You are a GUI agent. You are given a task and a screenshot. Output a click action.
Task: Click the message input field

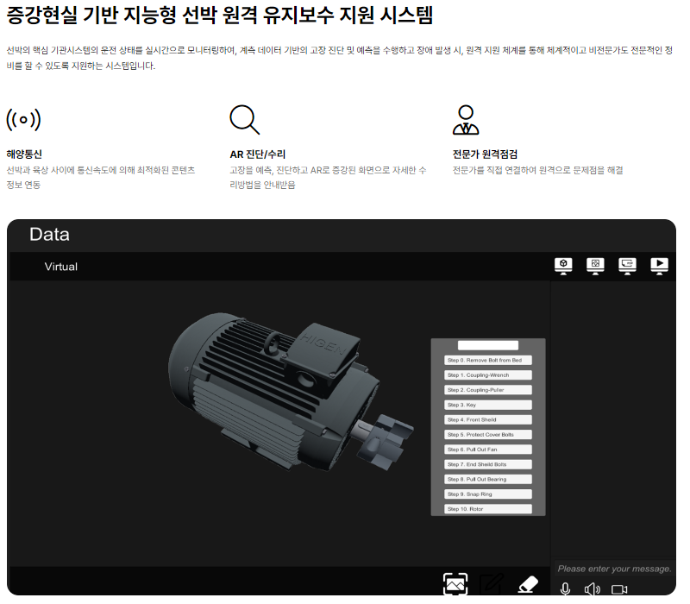coord(614,569)
